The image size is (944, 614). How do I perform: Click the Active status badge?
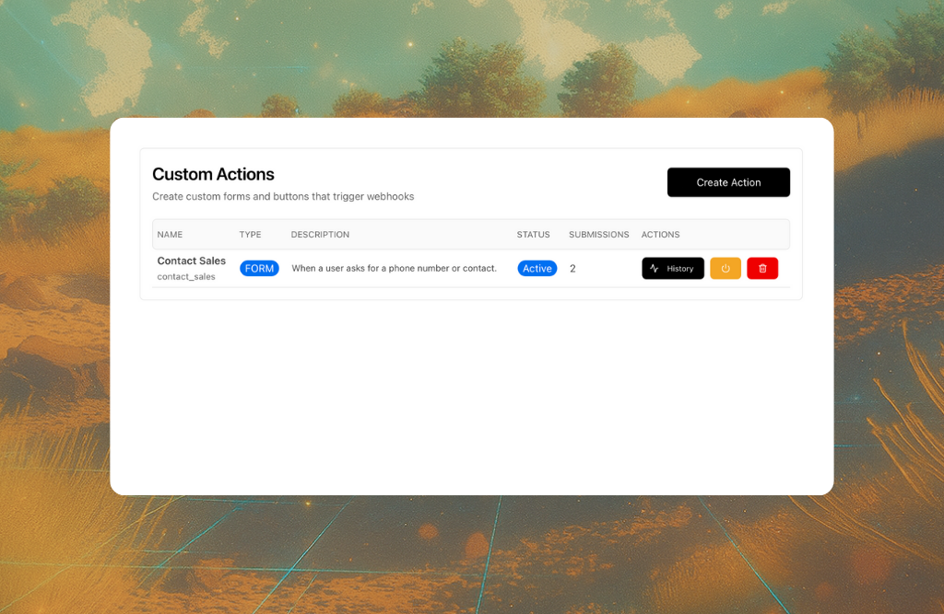pyautogui.click(x=537, y=269)
